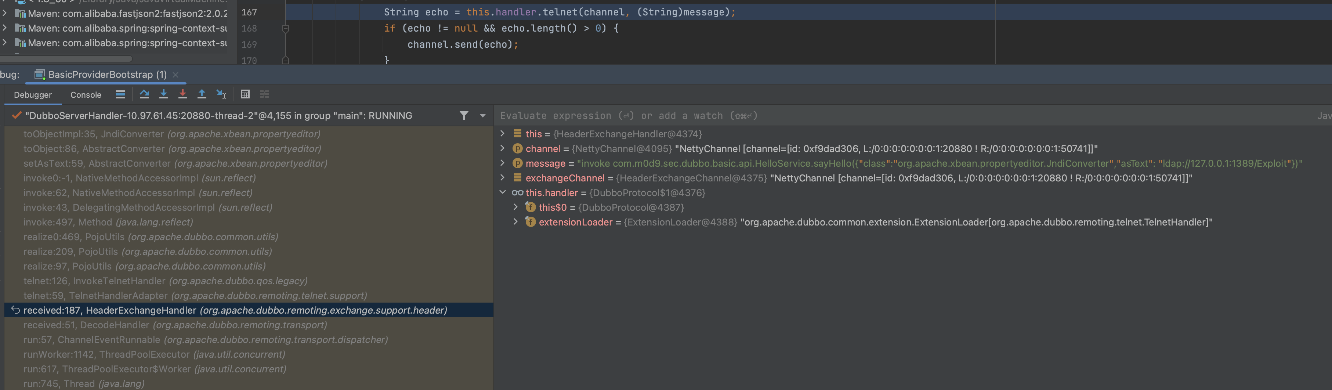Screen dimensions: 1332x390
Task: Click the Trace Current Stream Chain icon
Action: [x=264, y=94]
